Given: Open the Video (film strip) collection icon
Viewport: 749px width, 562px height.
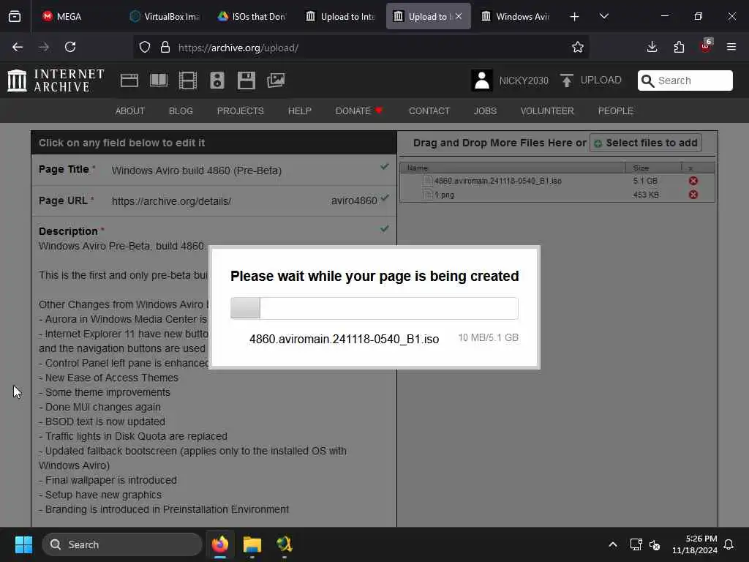Looking at the screenshot, I should point(188,80).
